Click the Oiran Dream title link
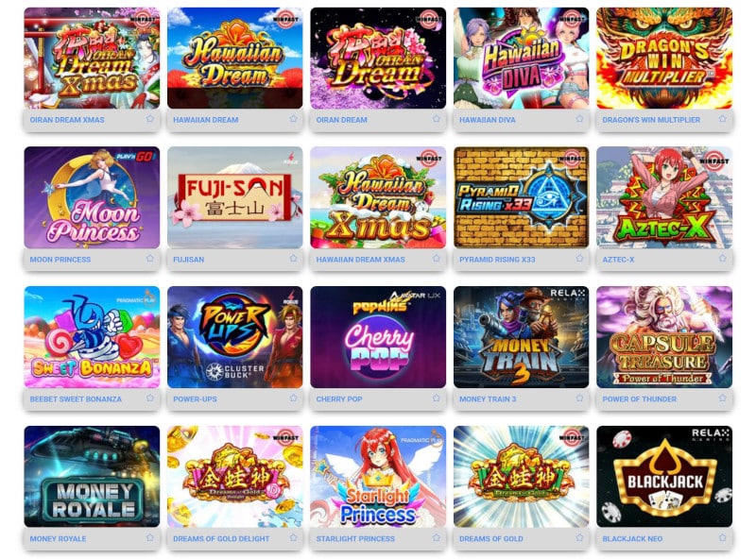This screenshot has width=756, height=559. pyautogui.click(x=341, y=120)
